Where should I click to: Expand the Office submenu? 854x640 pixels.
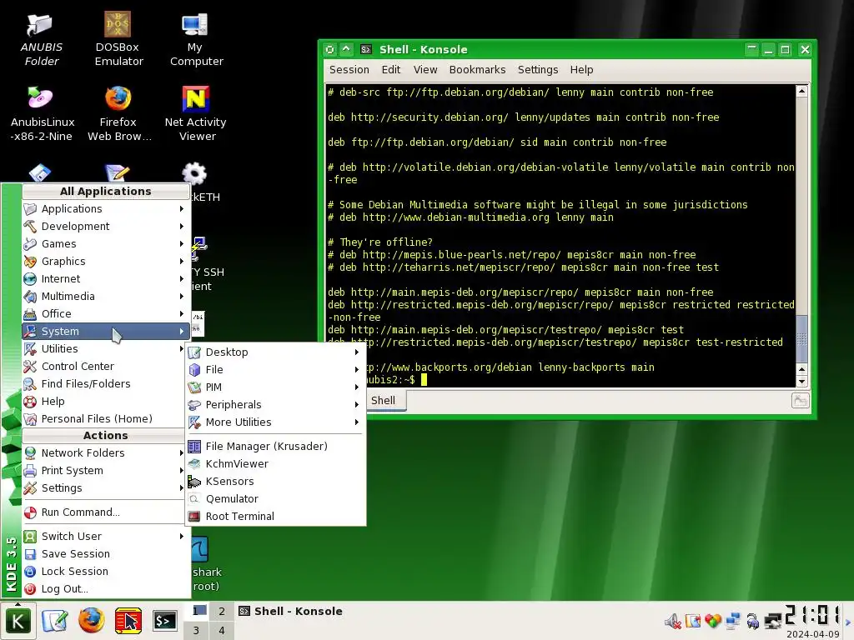point(105,313)
